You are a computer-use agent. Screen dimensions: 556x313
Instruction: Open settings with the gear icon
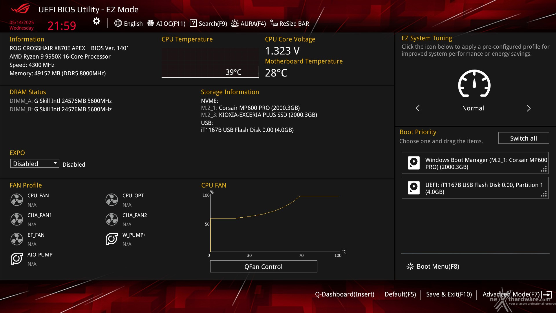click(96, 21)
